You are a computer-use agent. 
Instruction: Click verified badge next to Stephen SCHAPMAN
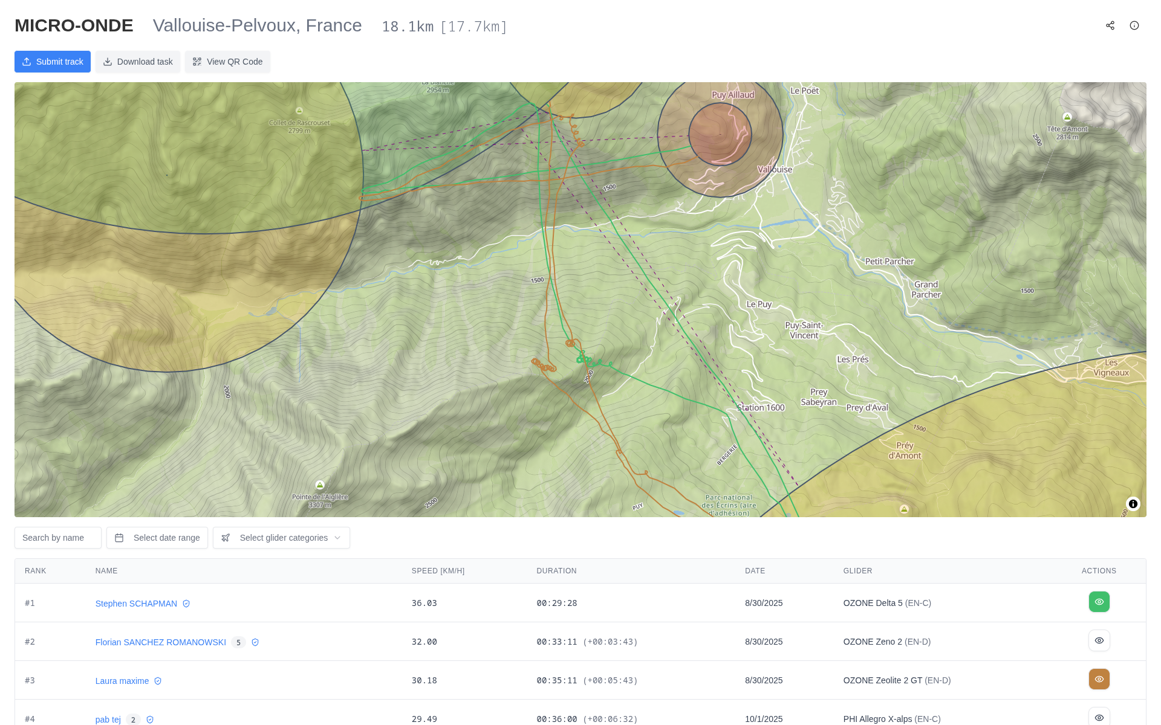click(x=186, y=604)
